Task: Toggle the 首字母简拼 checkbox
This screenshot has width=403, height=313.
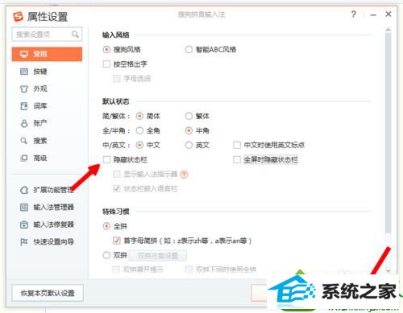Action: 117,241
